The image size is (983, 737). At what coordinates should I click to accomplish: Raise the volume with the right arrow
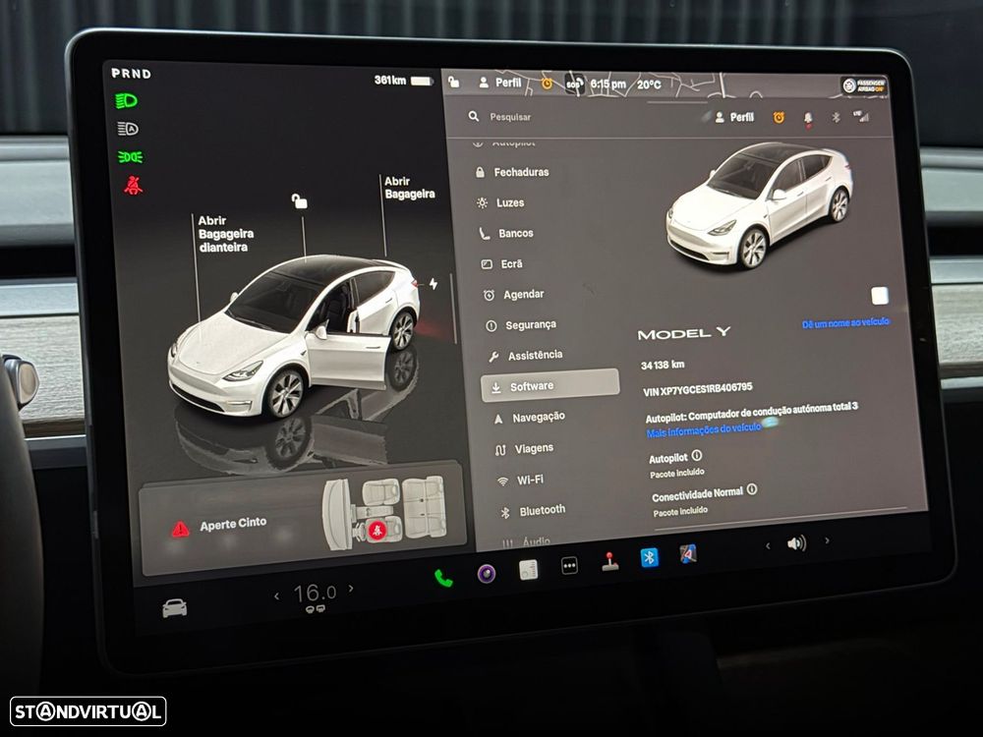tap(828, 540)
